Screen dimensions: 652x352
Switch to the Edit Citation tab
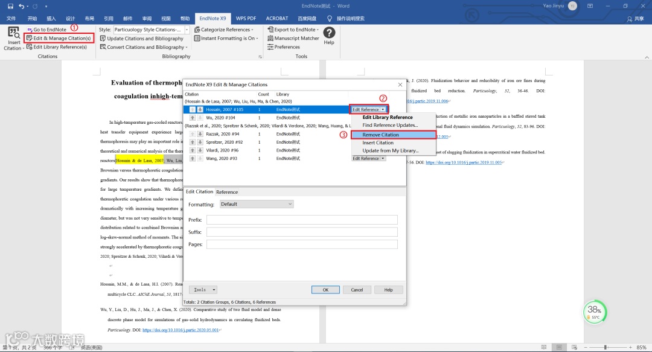point(199,192)
